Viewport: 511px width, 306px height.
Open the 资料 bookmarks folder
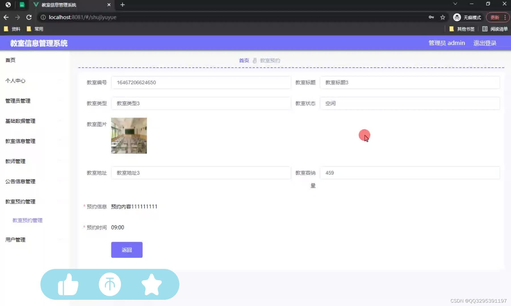click(x=12, y=29)
